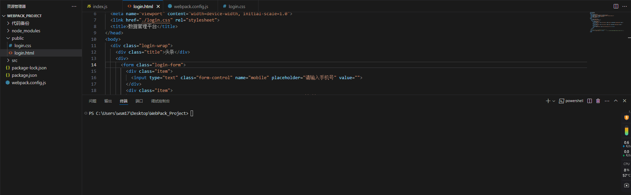This screenshot has height=195, width=631.
Task: Split the terminal pane
Action: (x=589, y=101)
